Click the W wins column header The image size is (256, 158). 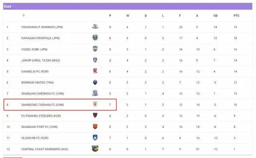coord(128,16)
